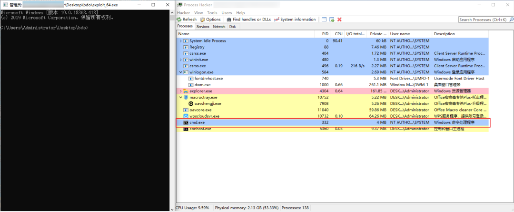Click icon of csrss.exe PID 496
This screenshot has height=212, width=514.
[186, 66]
